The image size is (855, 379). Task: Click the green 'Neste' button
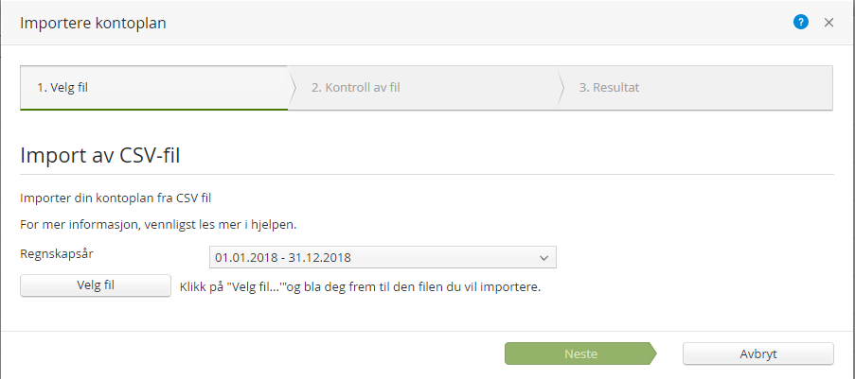click(579, 354)
